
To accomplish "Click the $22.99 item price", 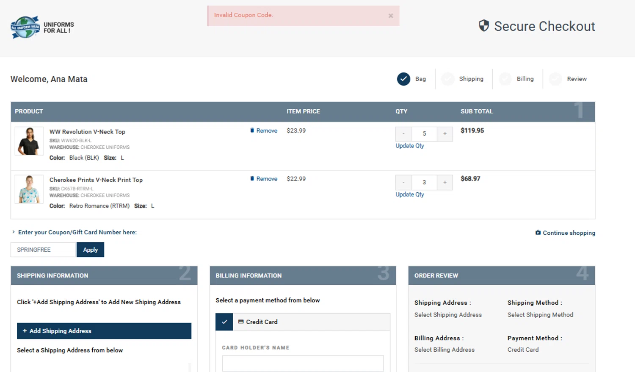I will pos(296,179).
